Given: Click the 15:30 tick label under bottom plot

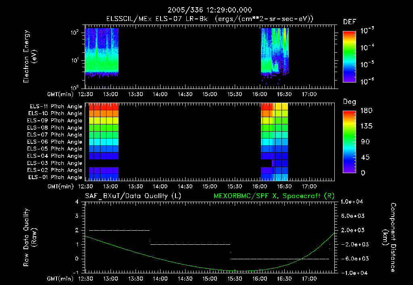Looking at the screenshot, I should (234, 279).
